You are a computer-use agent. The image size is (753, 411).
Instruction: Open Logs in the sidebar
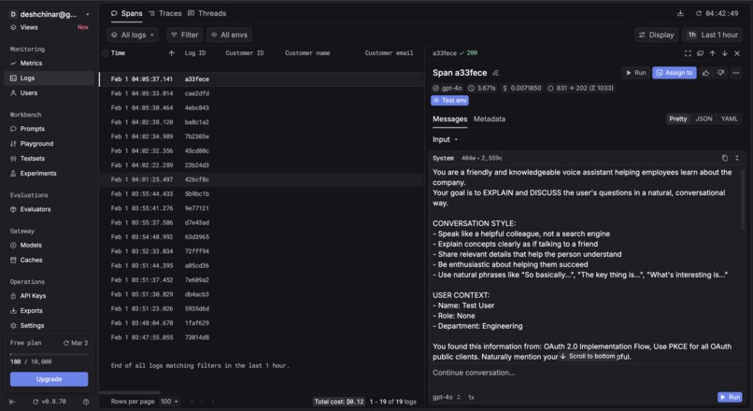50,78
